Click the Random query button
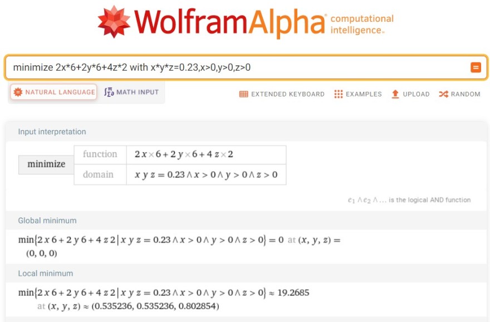Viewport: 490px width, 322px height. [x=459, y=94]
